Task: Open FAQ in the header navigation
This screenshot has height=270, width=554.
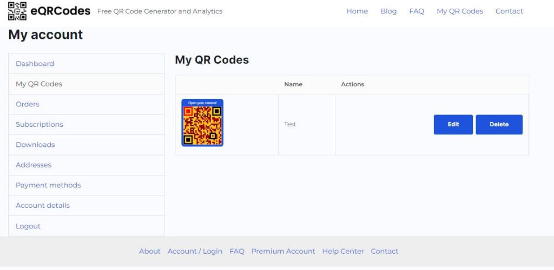Action: (x=416, y=11)
